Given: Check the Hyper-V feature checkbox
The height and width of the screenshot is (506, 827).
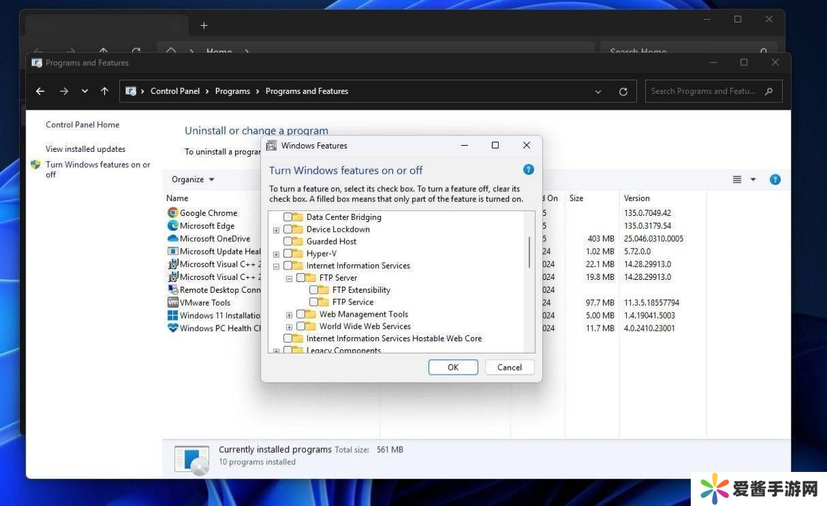Looking at the screenshot, I should 288,253.
